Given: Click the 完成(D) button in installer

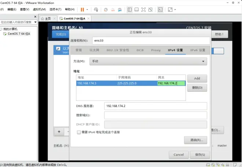Looking at the screenshot, I should pos(60,34).
